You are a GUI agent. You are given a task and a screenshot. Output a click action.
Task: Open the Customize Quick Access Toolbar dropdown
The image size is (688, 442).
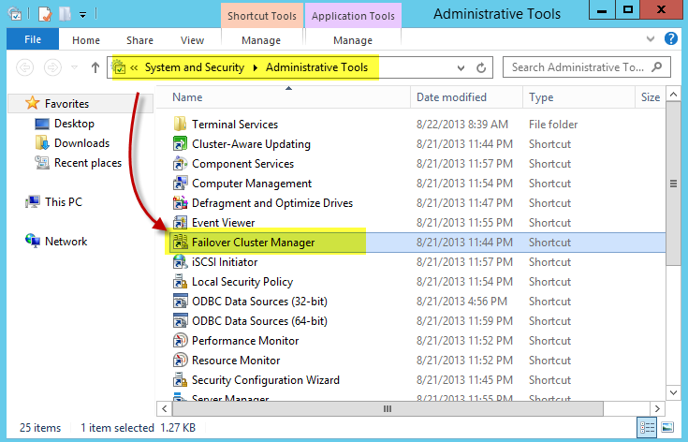[82, 15]
